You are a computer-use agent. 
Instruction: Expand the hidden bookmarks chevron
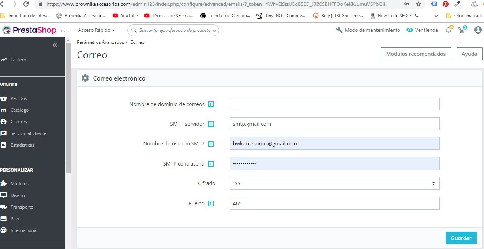pos(436,16)
